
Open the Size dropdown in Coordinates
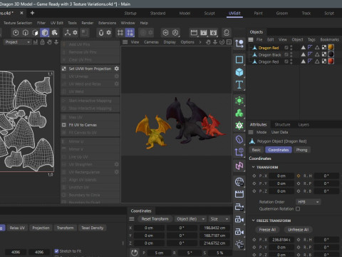click(x=219, y=219)
